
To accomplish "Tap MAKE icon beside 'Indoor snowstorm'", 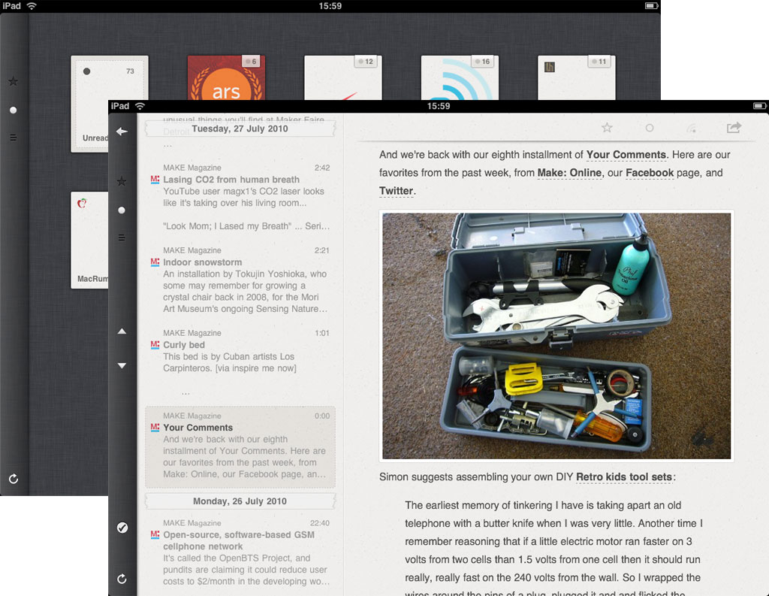I will point(155,262).
